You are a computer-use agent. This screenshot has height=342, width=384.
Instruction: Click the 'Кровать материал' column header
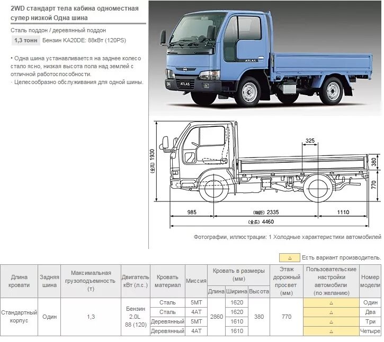pos(167,281)
